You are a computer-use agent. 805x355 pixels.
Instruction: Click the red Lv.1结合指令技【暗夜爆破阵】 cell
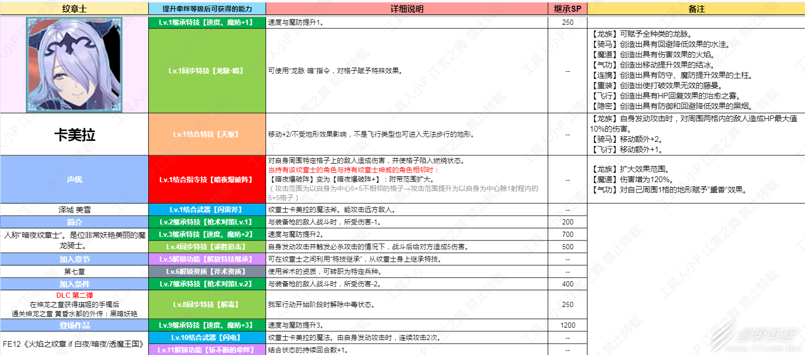click(207, 180)
